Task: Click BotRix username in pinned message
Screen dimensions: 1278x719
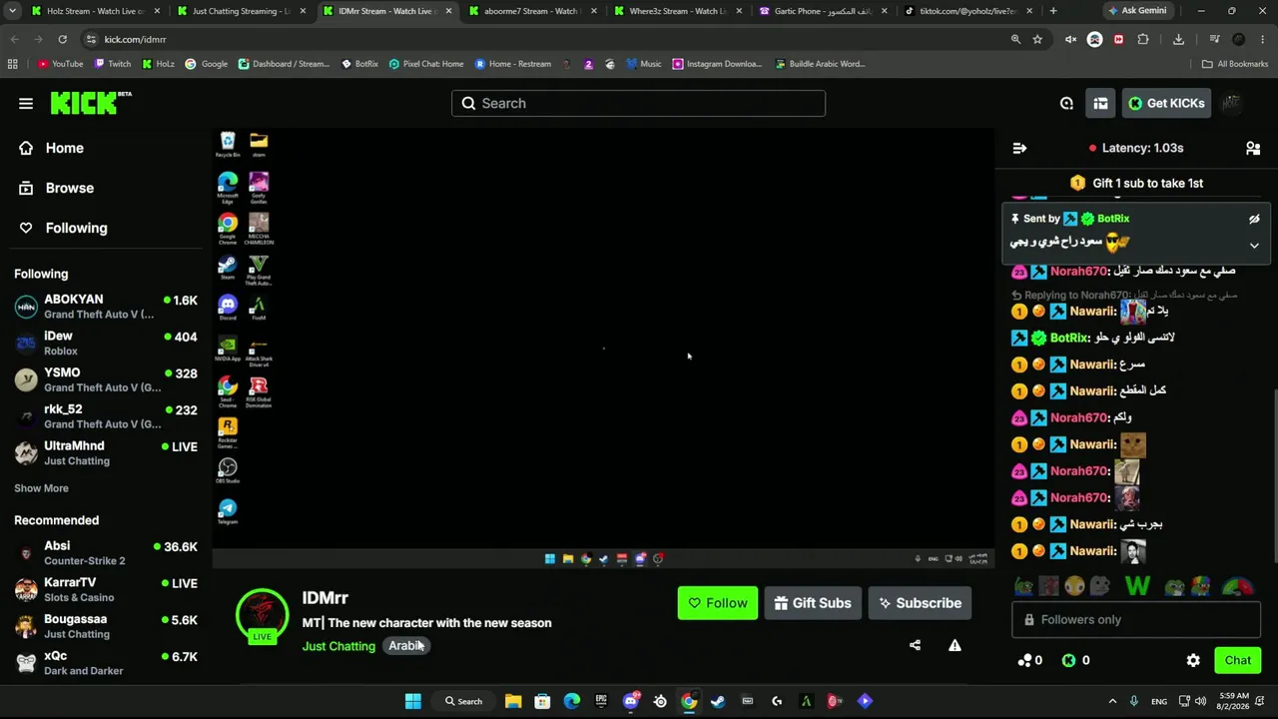Action: tap(1113, 219)
